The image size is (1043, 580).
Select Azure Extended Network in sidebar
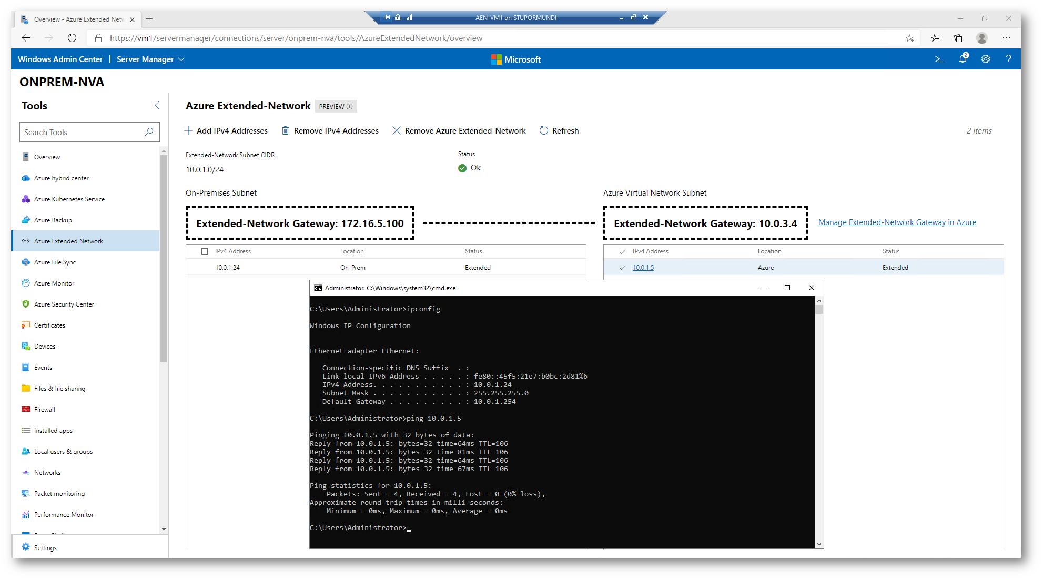[85, 241]
